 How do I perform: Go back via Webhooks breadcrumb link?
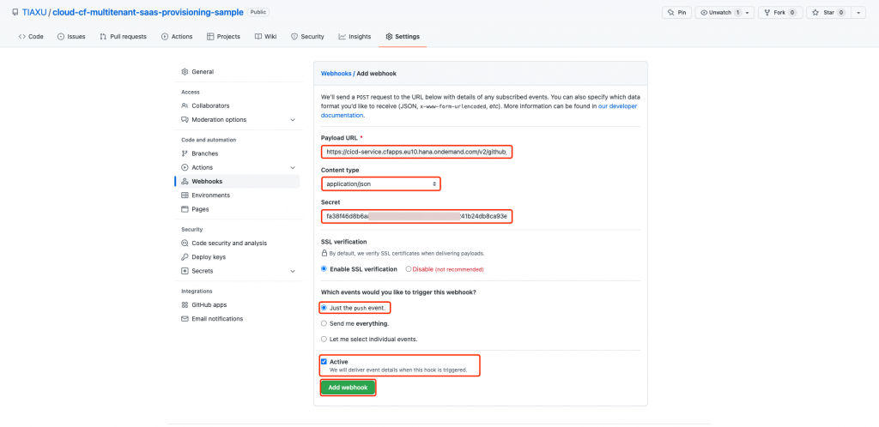click(336, 74)
